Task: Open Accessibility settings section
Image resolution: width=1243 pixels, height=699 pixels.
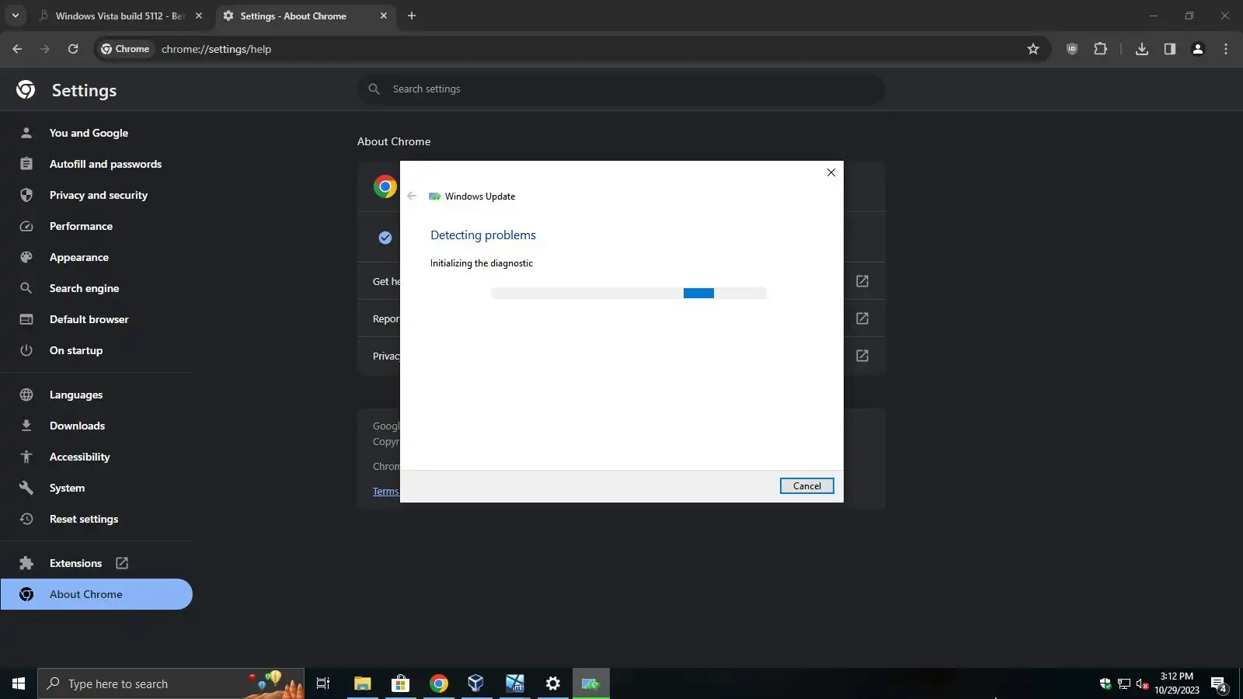Action: 96,457
